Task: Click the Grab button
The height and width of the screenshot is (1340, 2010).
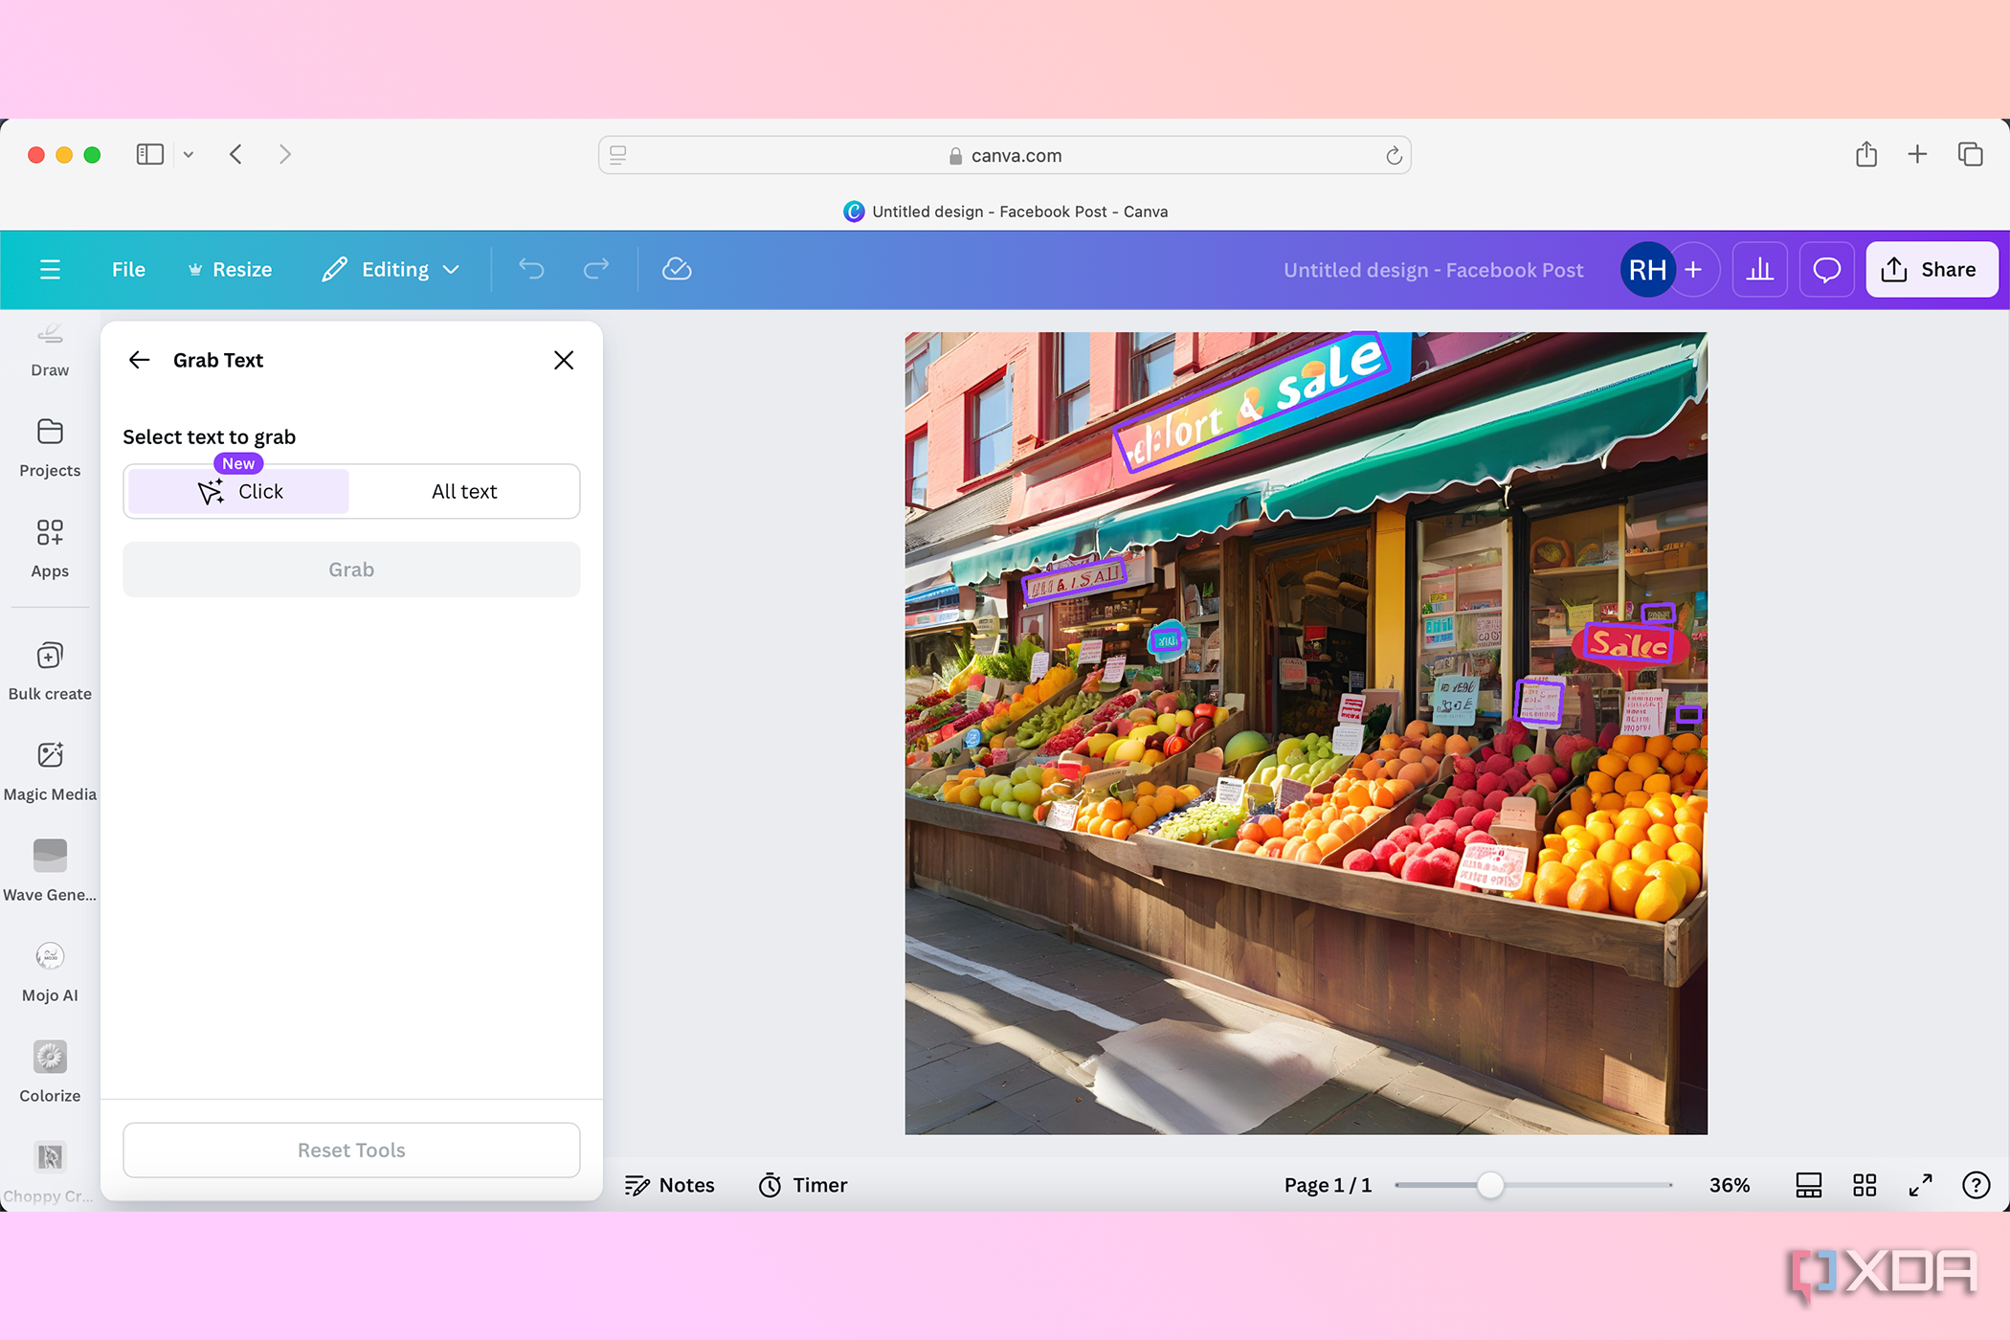Action: (351, 569)
